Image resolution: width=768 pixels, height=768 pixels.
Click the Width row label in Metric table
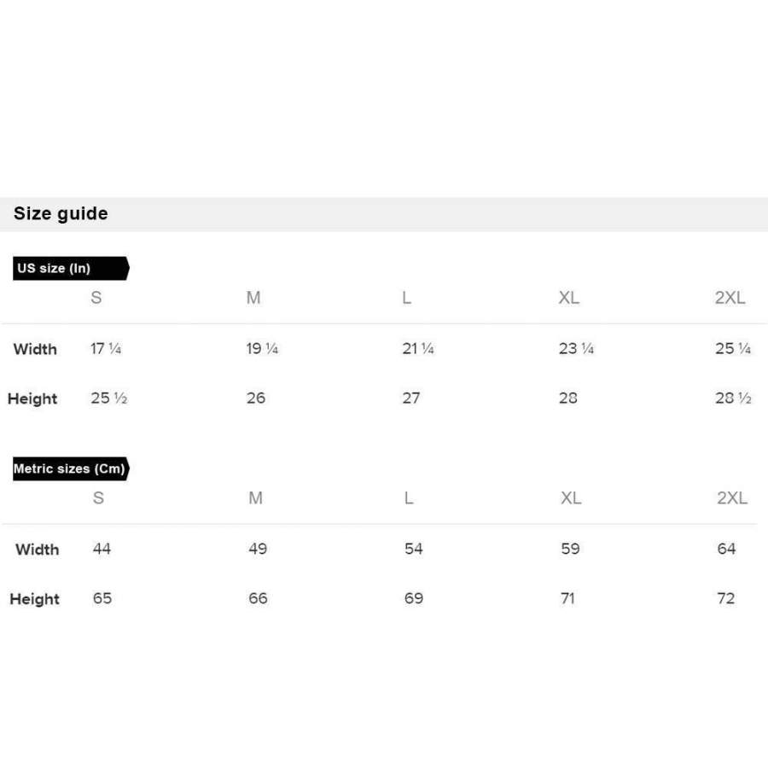point(38,550)
